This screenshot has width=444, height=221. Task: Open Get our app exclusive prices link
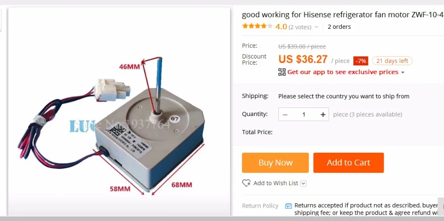[x=343, y=72]
